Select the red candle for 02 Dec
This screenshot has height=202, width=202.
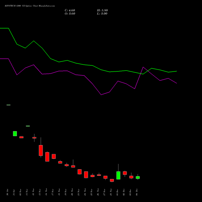tap(125, 173)
